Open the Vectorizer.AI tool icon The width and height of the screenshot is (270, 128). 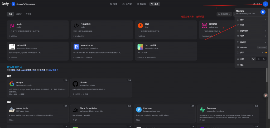point(76,47)
